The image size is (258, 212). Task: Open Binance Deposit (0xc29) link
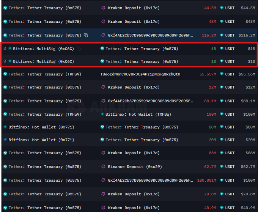tap(135, 167)
